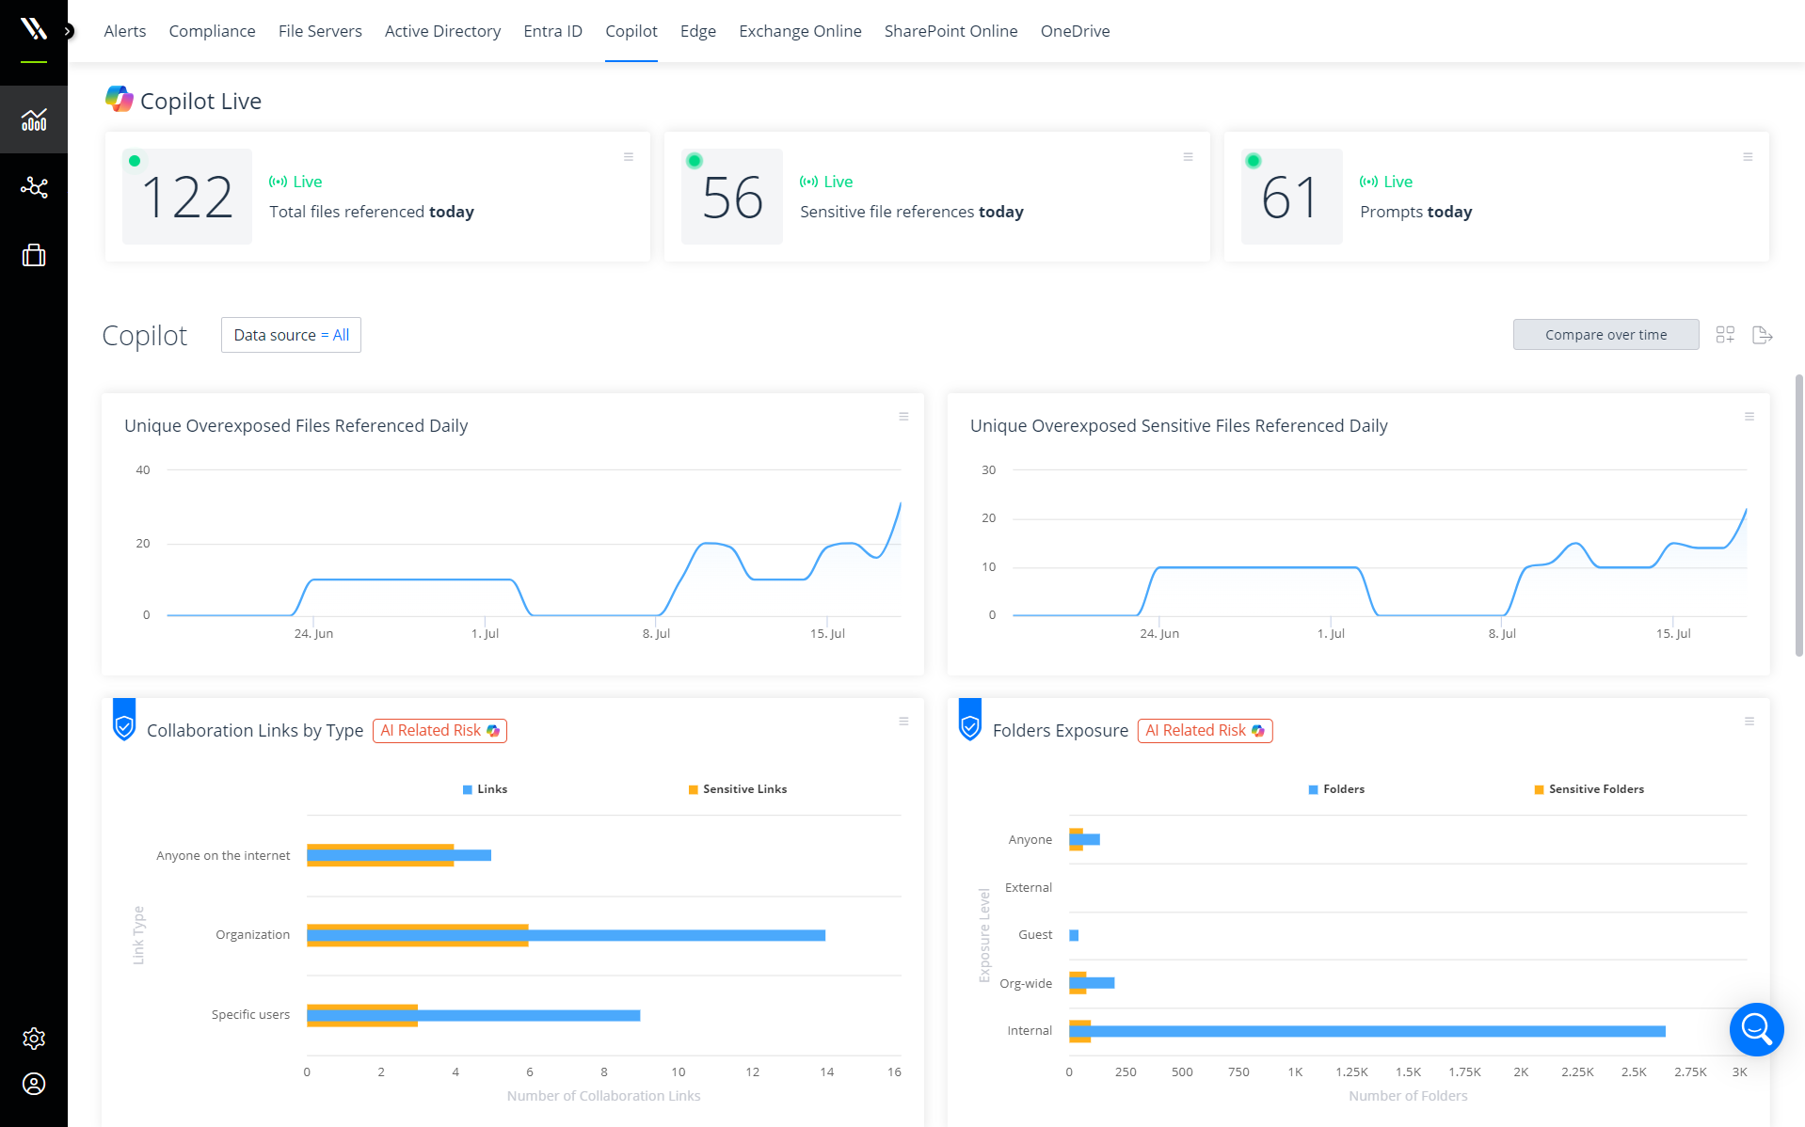Click AI Related Risk tag on Folders Exposure
Image resolution: width=1805 pixels, height=1127 pixels.
(1205, 731)
